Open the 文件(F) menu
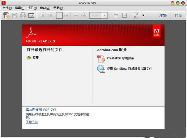This screenshot has height=138, width=187. pos(7,8)
